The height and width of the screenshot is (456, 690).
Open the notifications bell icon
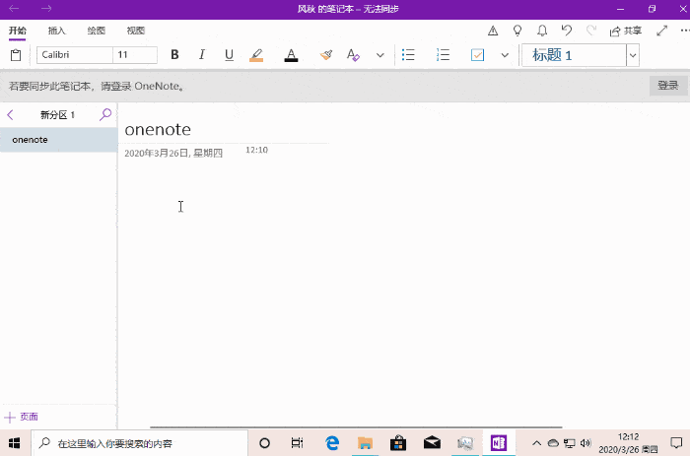tap(542, 31)
